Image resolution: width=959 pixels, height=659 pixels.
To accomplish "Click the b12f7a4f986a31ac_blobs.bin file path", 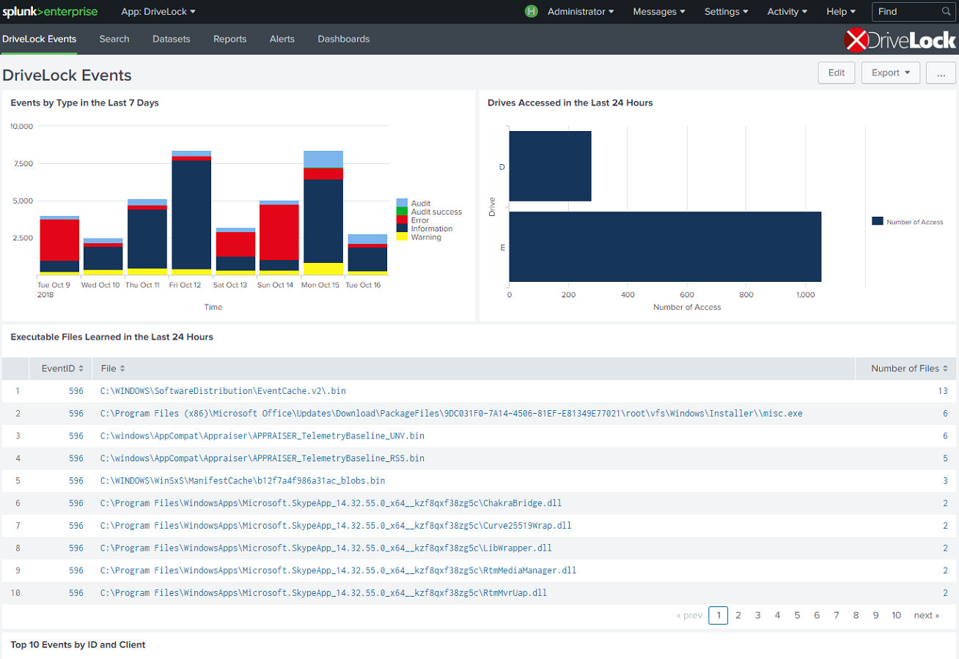I will click(x=243, y=481).
